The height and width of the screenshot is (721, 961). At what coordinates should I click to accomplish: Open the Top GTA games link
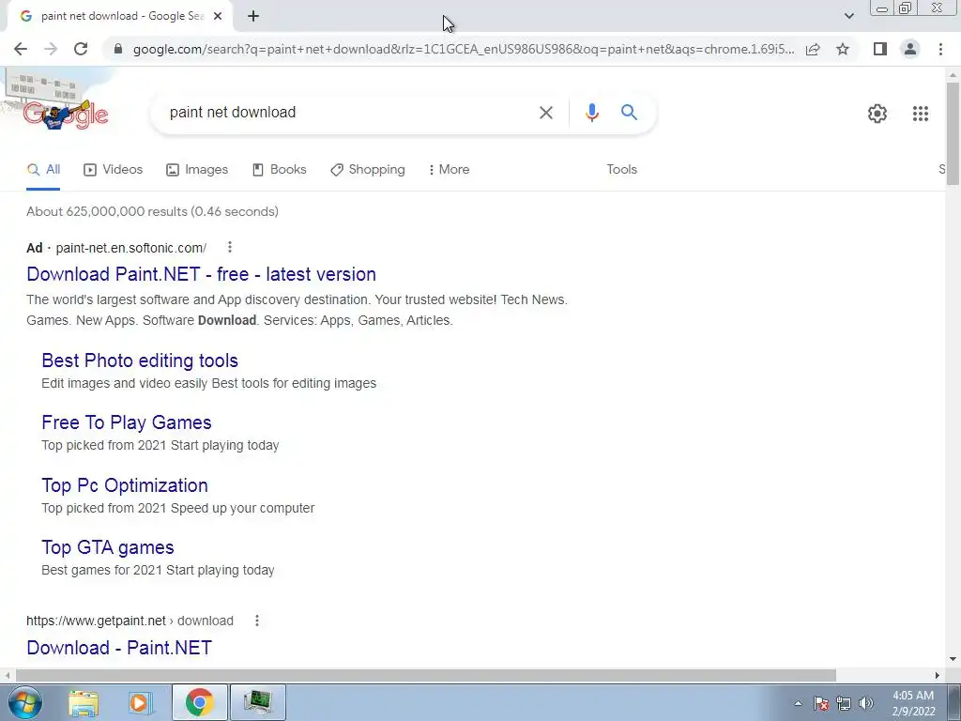coord(108,547)
